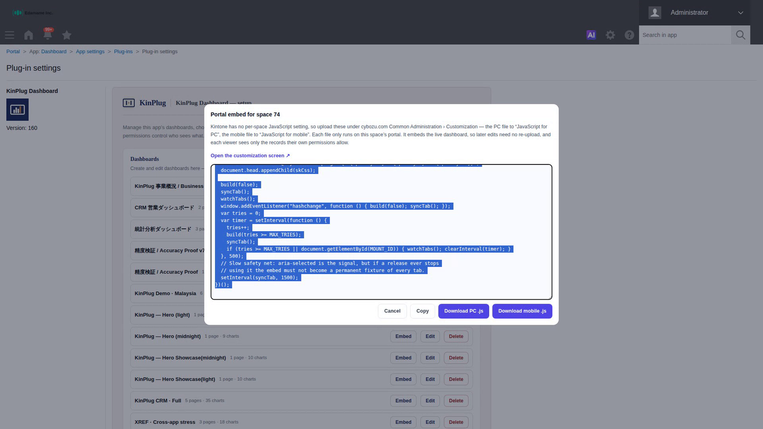
Task: Follow the Plug-ins breadcrumb link
Action: coord(123,51)
